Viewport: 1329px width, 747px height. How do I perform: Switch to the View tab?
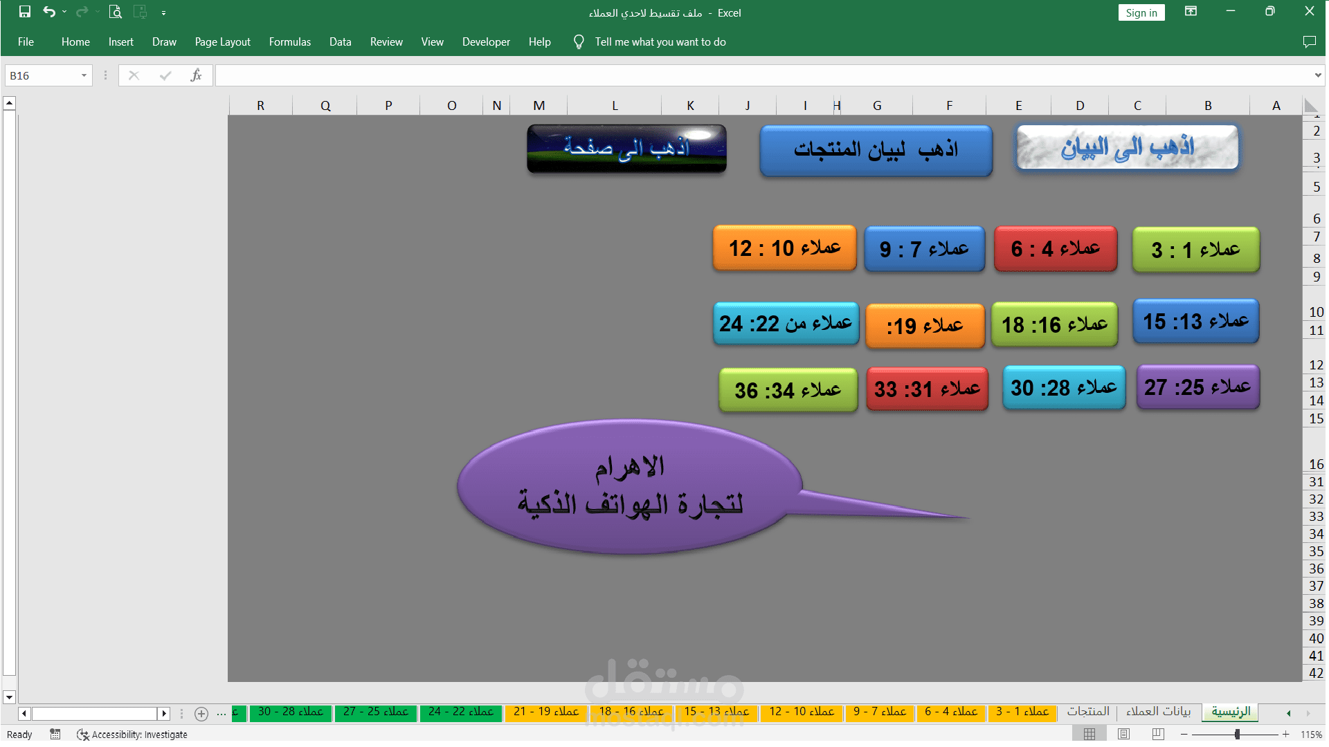click(432, 42)
